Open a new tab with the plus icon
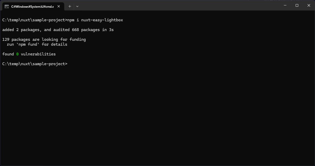This screenshot has height=166, width=315. pos(70,6)
